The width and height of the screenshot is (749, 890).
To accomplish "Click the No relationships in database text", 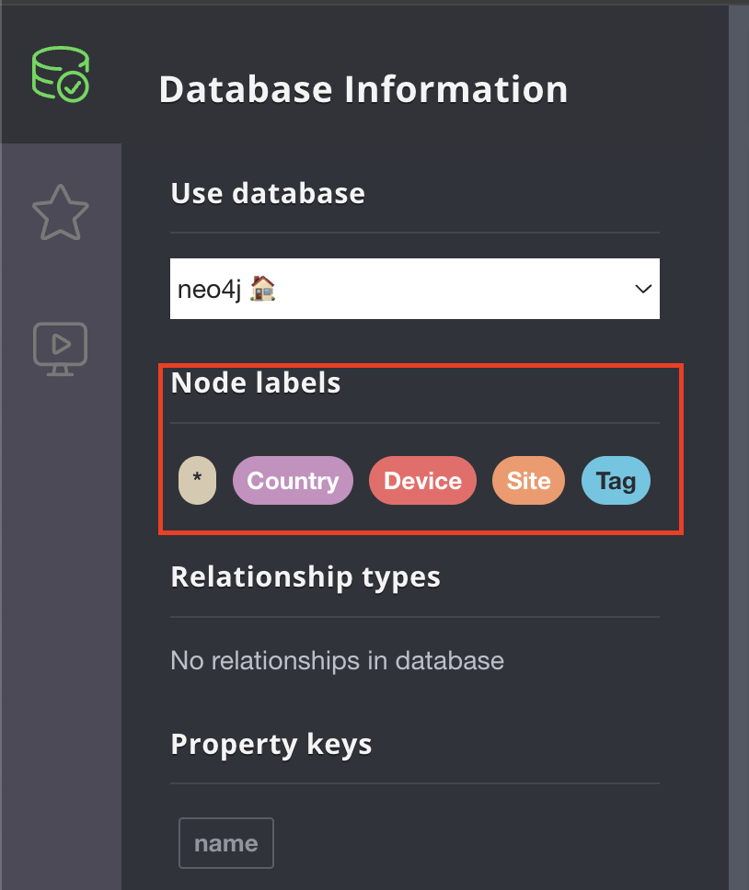I will click(x=337, y=660).
